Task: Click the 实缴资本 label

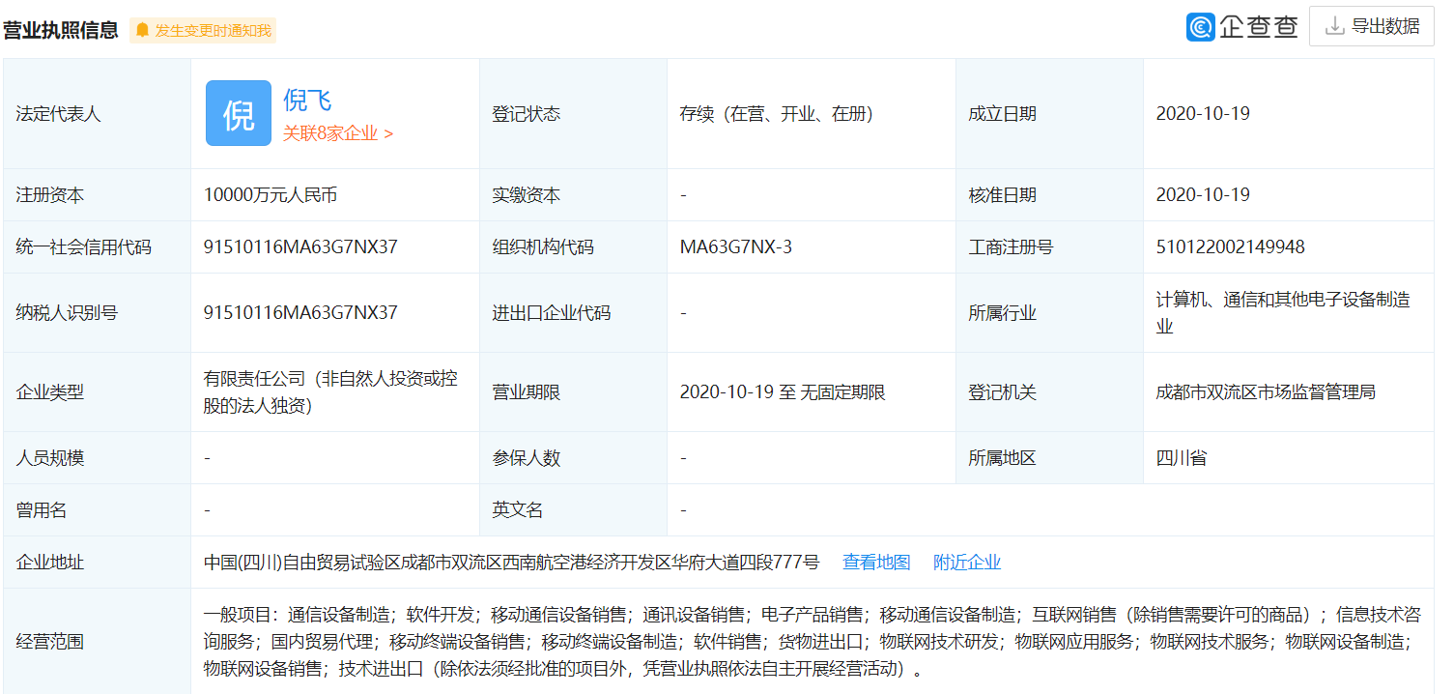Action: [527, 195]
